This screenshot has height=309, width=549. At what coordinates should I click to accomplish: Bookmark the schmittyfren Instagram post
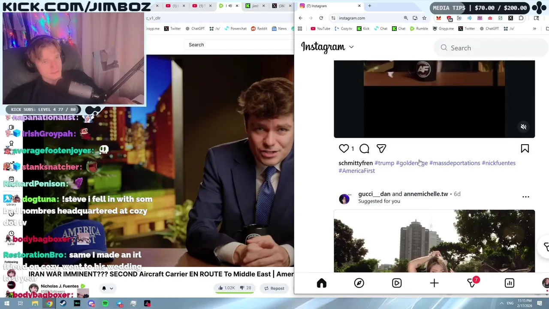pos(525,148)
